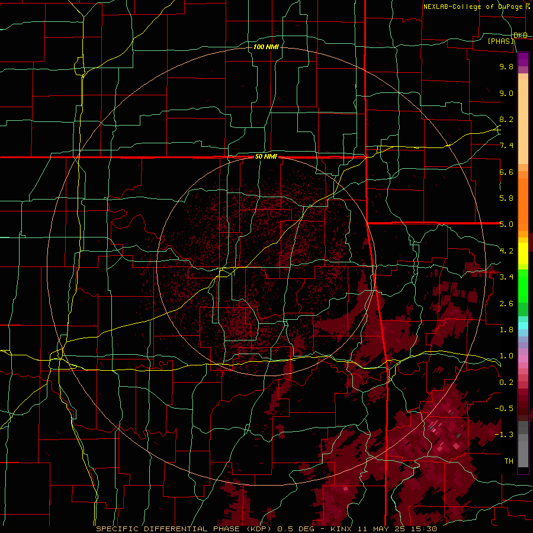Click the 9.8 color scale value
This screenshot has height=533, width=533.
coord(506,66)
